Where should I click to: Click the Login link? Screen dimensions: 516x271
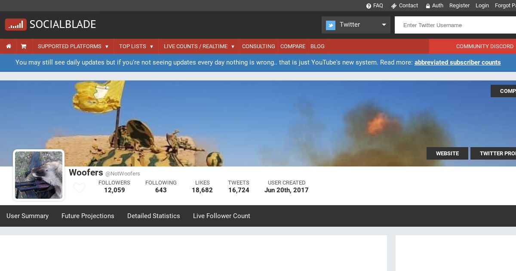coord(482,6)
